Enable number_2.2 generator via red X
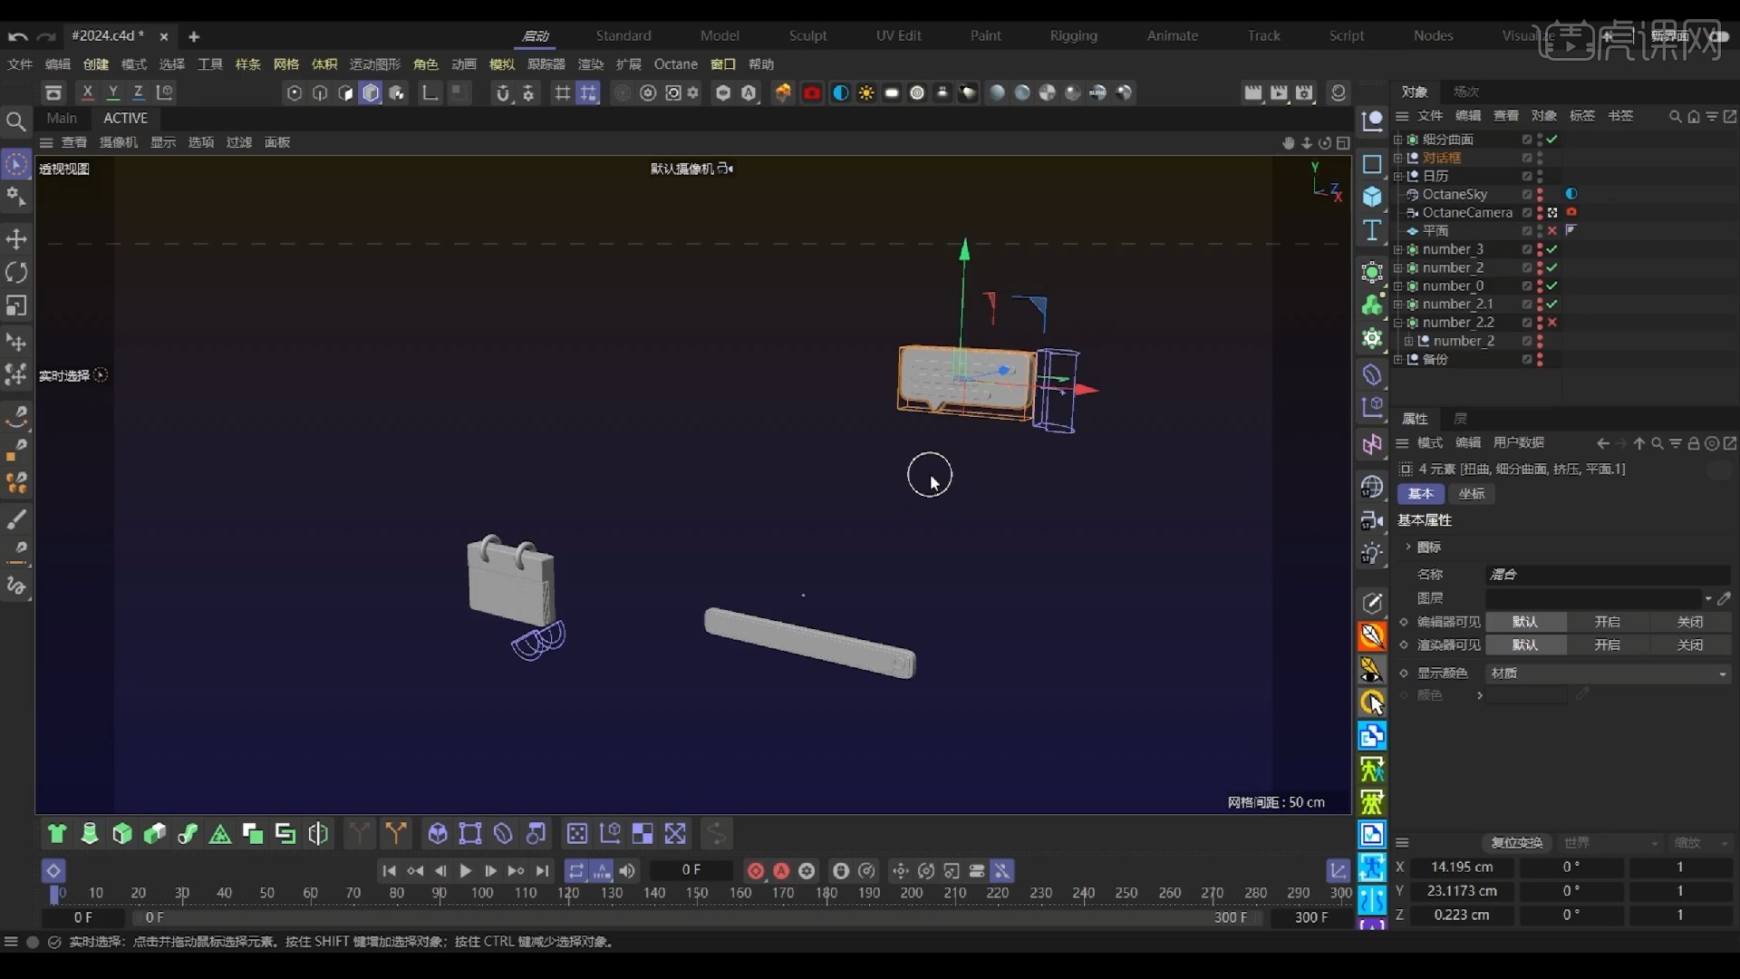The height and width of the screenshot is (979, 1740). pos(1552,323)
